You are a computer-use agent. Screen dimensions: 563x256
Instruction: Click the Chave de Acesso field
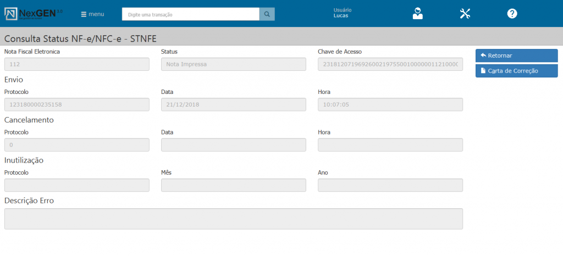click(390, 64)
